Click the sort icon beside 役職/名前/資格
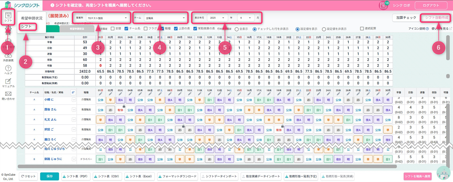 coord(73,92)
